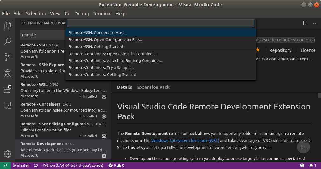Open the Manage gear in activity bar

point(8,154)
